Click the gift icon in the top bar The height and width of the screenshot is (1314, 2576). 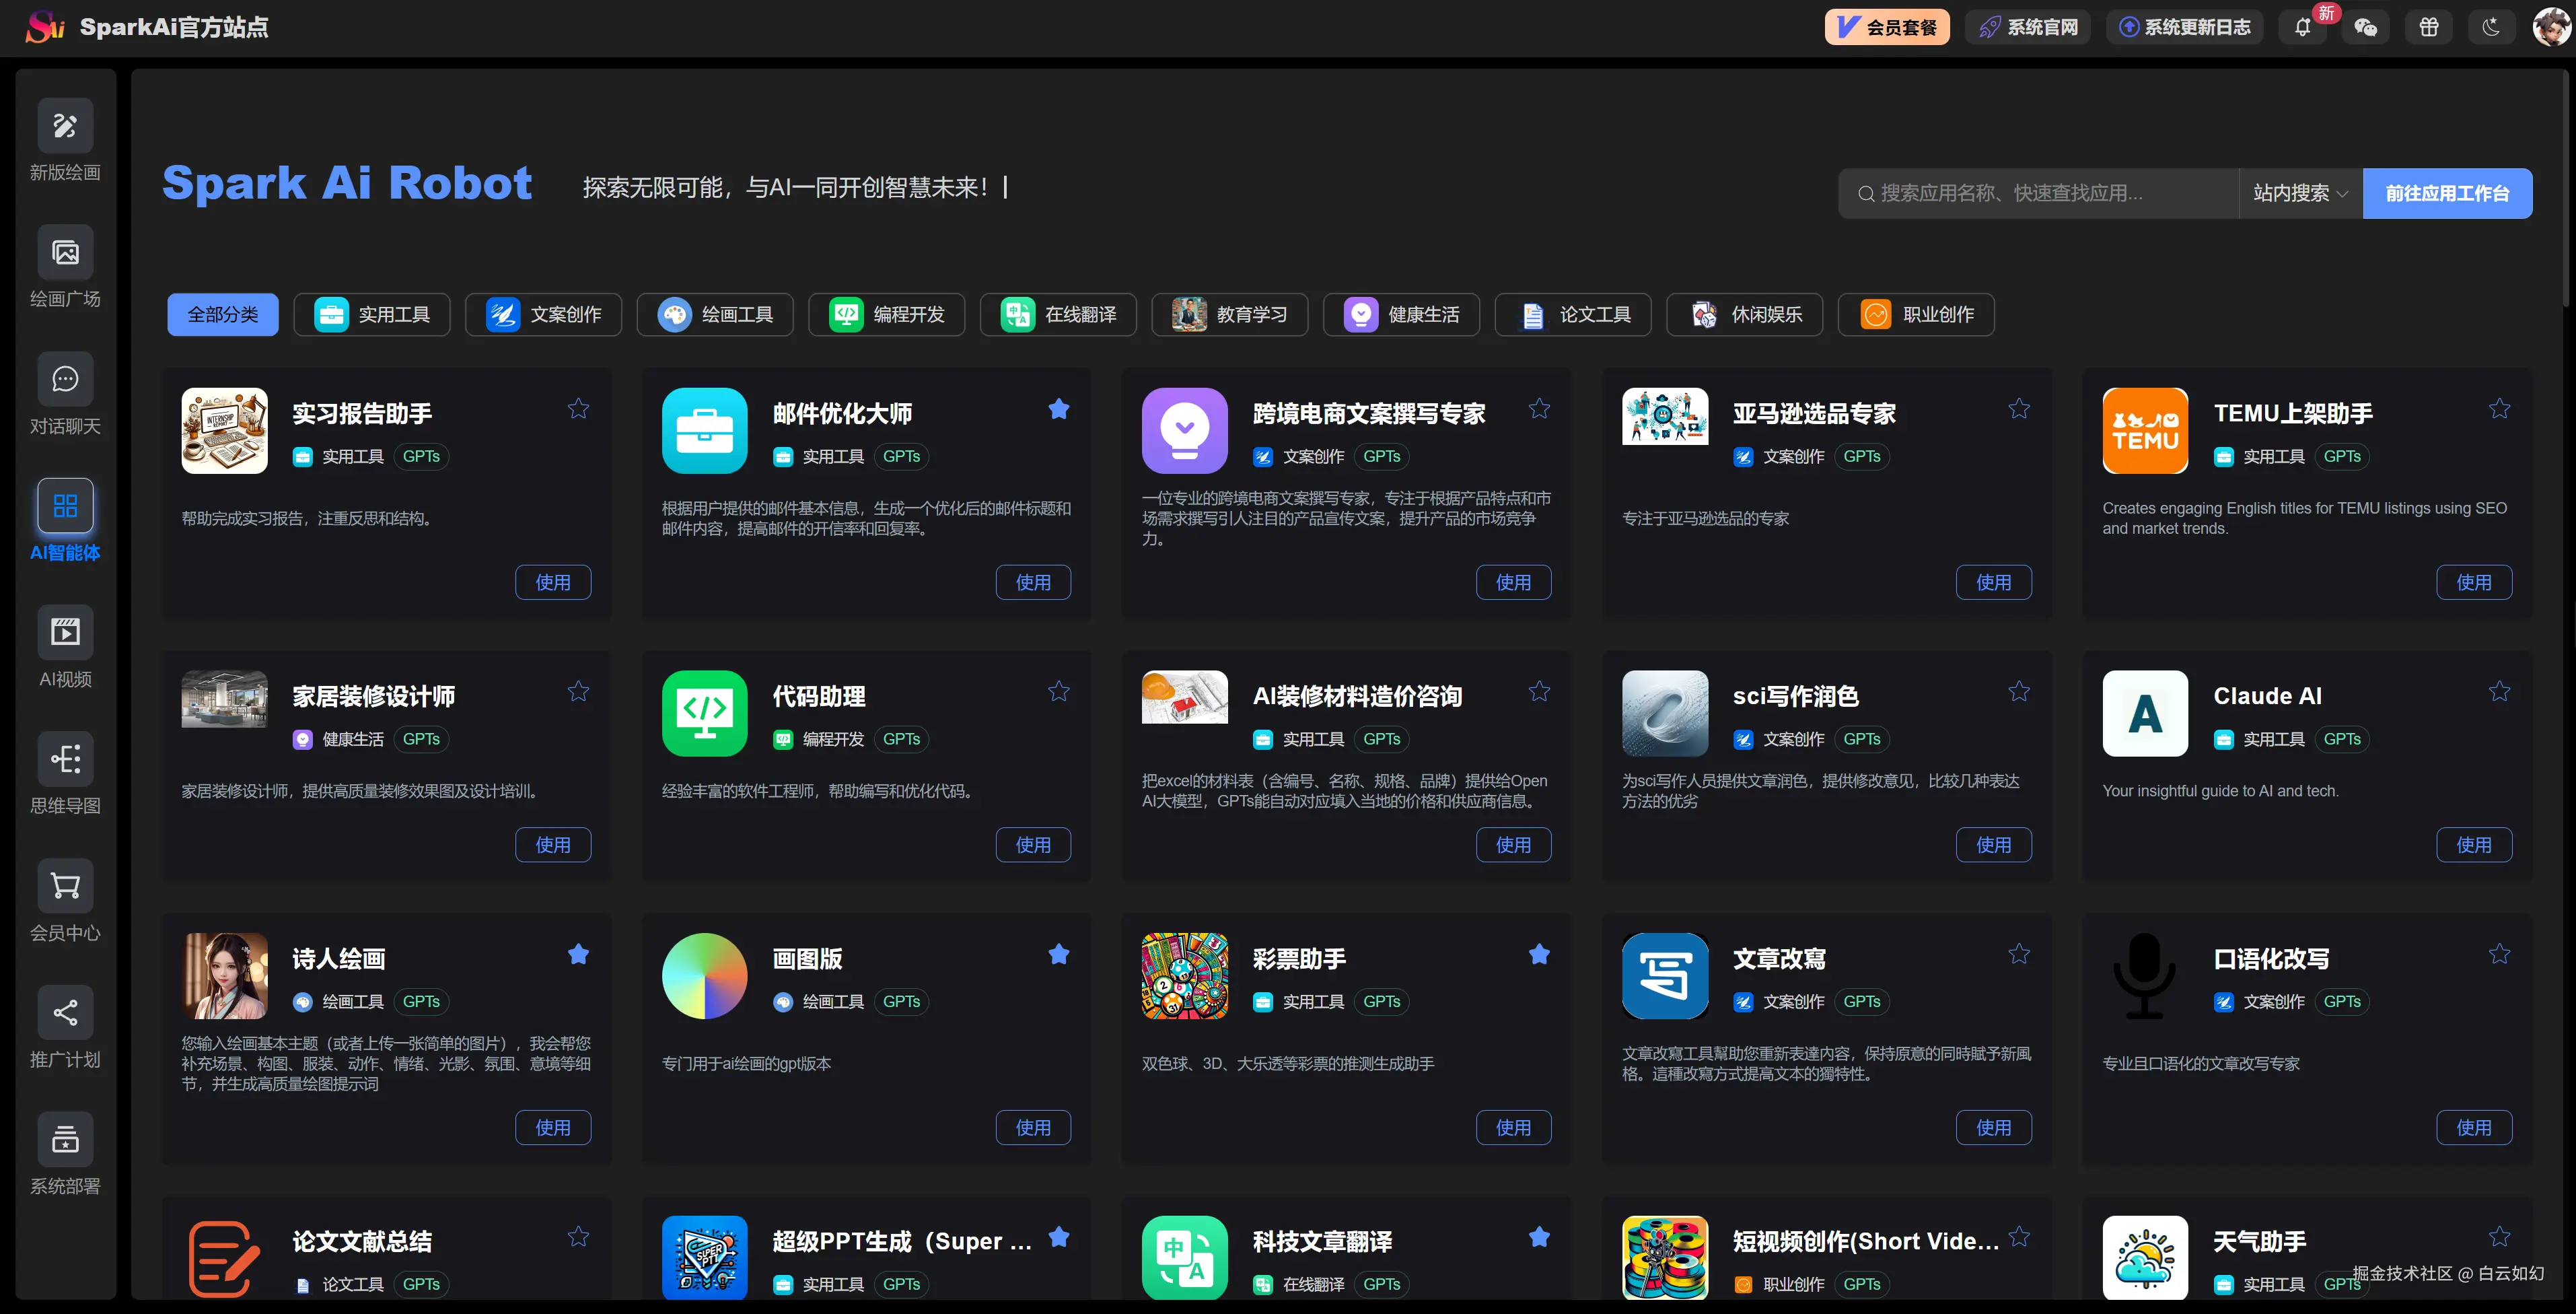point(2429,27)
